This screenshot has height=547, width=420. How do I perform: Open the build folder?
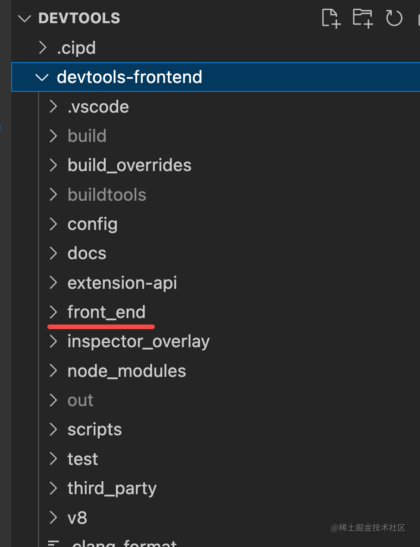tap(87, 136)
